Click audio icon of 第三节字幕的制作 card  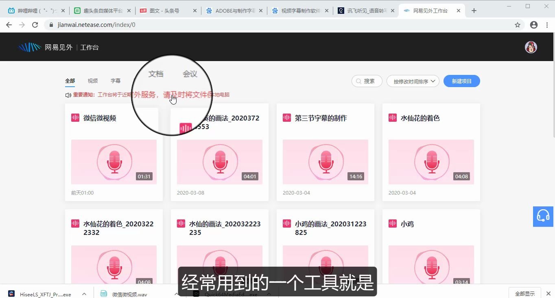pyautogui.click(x=287, y=118)
